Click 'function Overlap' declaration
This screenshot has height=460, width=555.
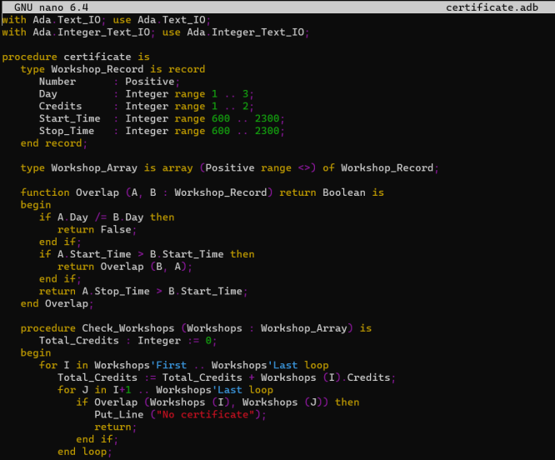click(70, 192)
